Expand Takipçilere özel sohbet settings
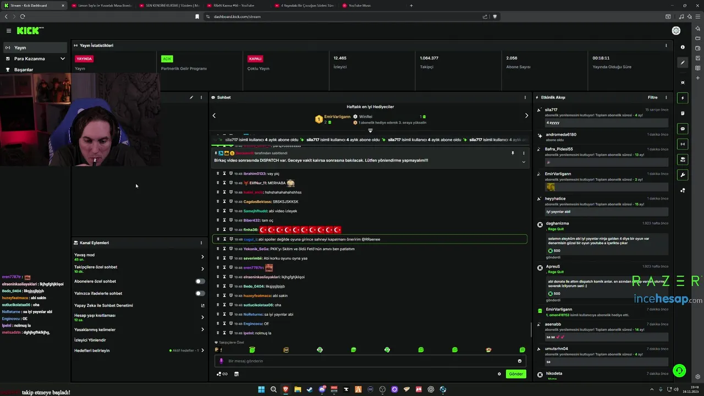The height and width of the screenshot is (396, 704). 202,269
